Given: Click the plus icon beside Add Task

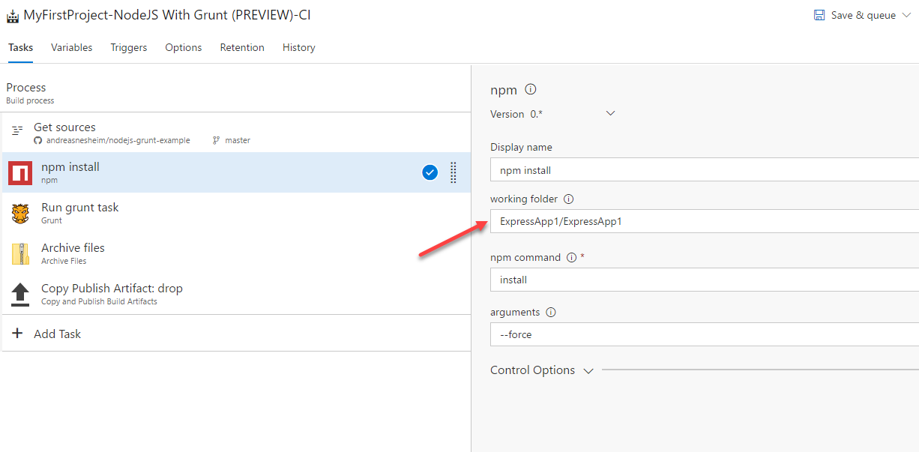Looking at the screenshot, I should click(18, 334).
